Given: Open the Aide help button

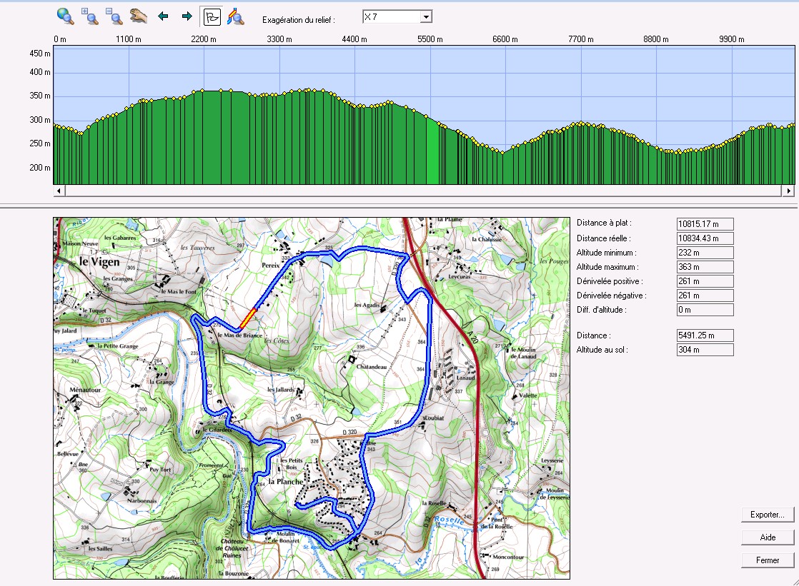Looking at the screenshot, I should tap(768, 537).
